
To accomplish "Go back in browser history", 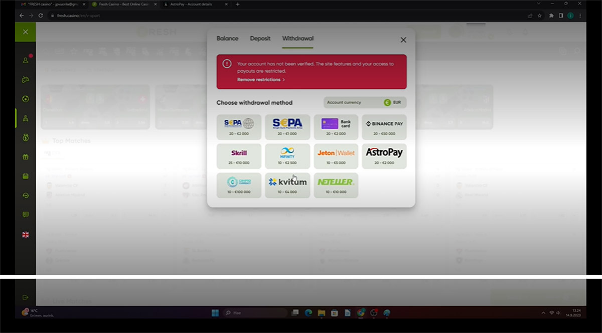I will 21,15.
